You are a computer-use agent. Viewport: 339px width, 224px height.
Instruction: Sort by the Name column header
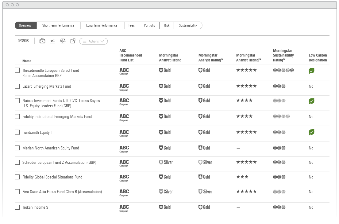tap(27, 61)
